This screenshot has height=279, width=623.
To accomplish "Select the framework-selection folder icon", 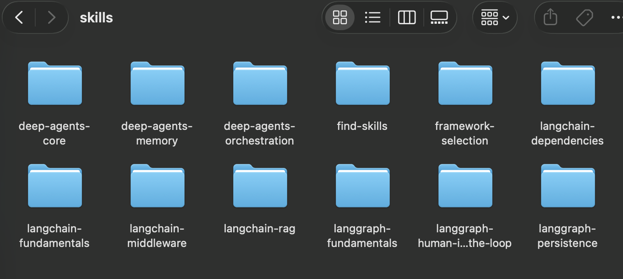I will (x=465, y=84).
